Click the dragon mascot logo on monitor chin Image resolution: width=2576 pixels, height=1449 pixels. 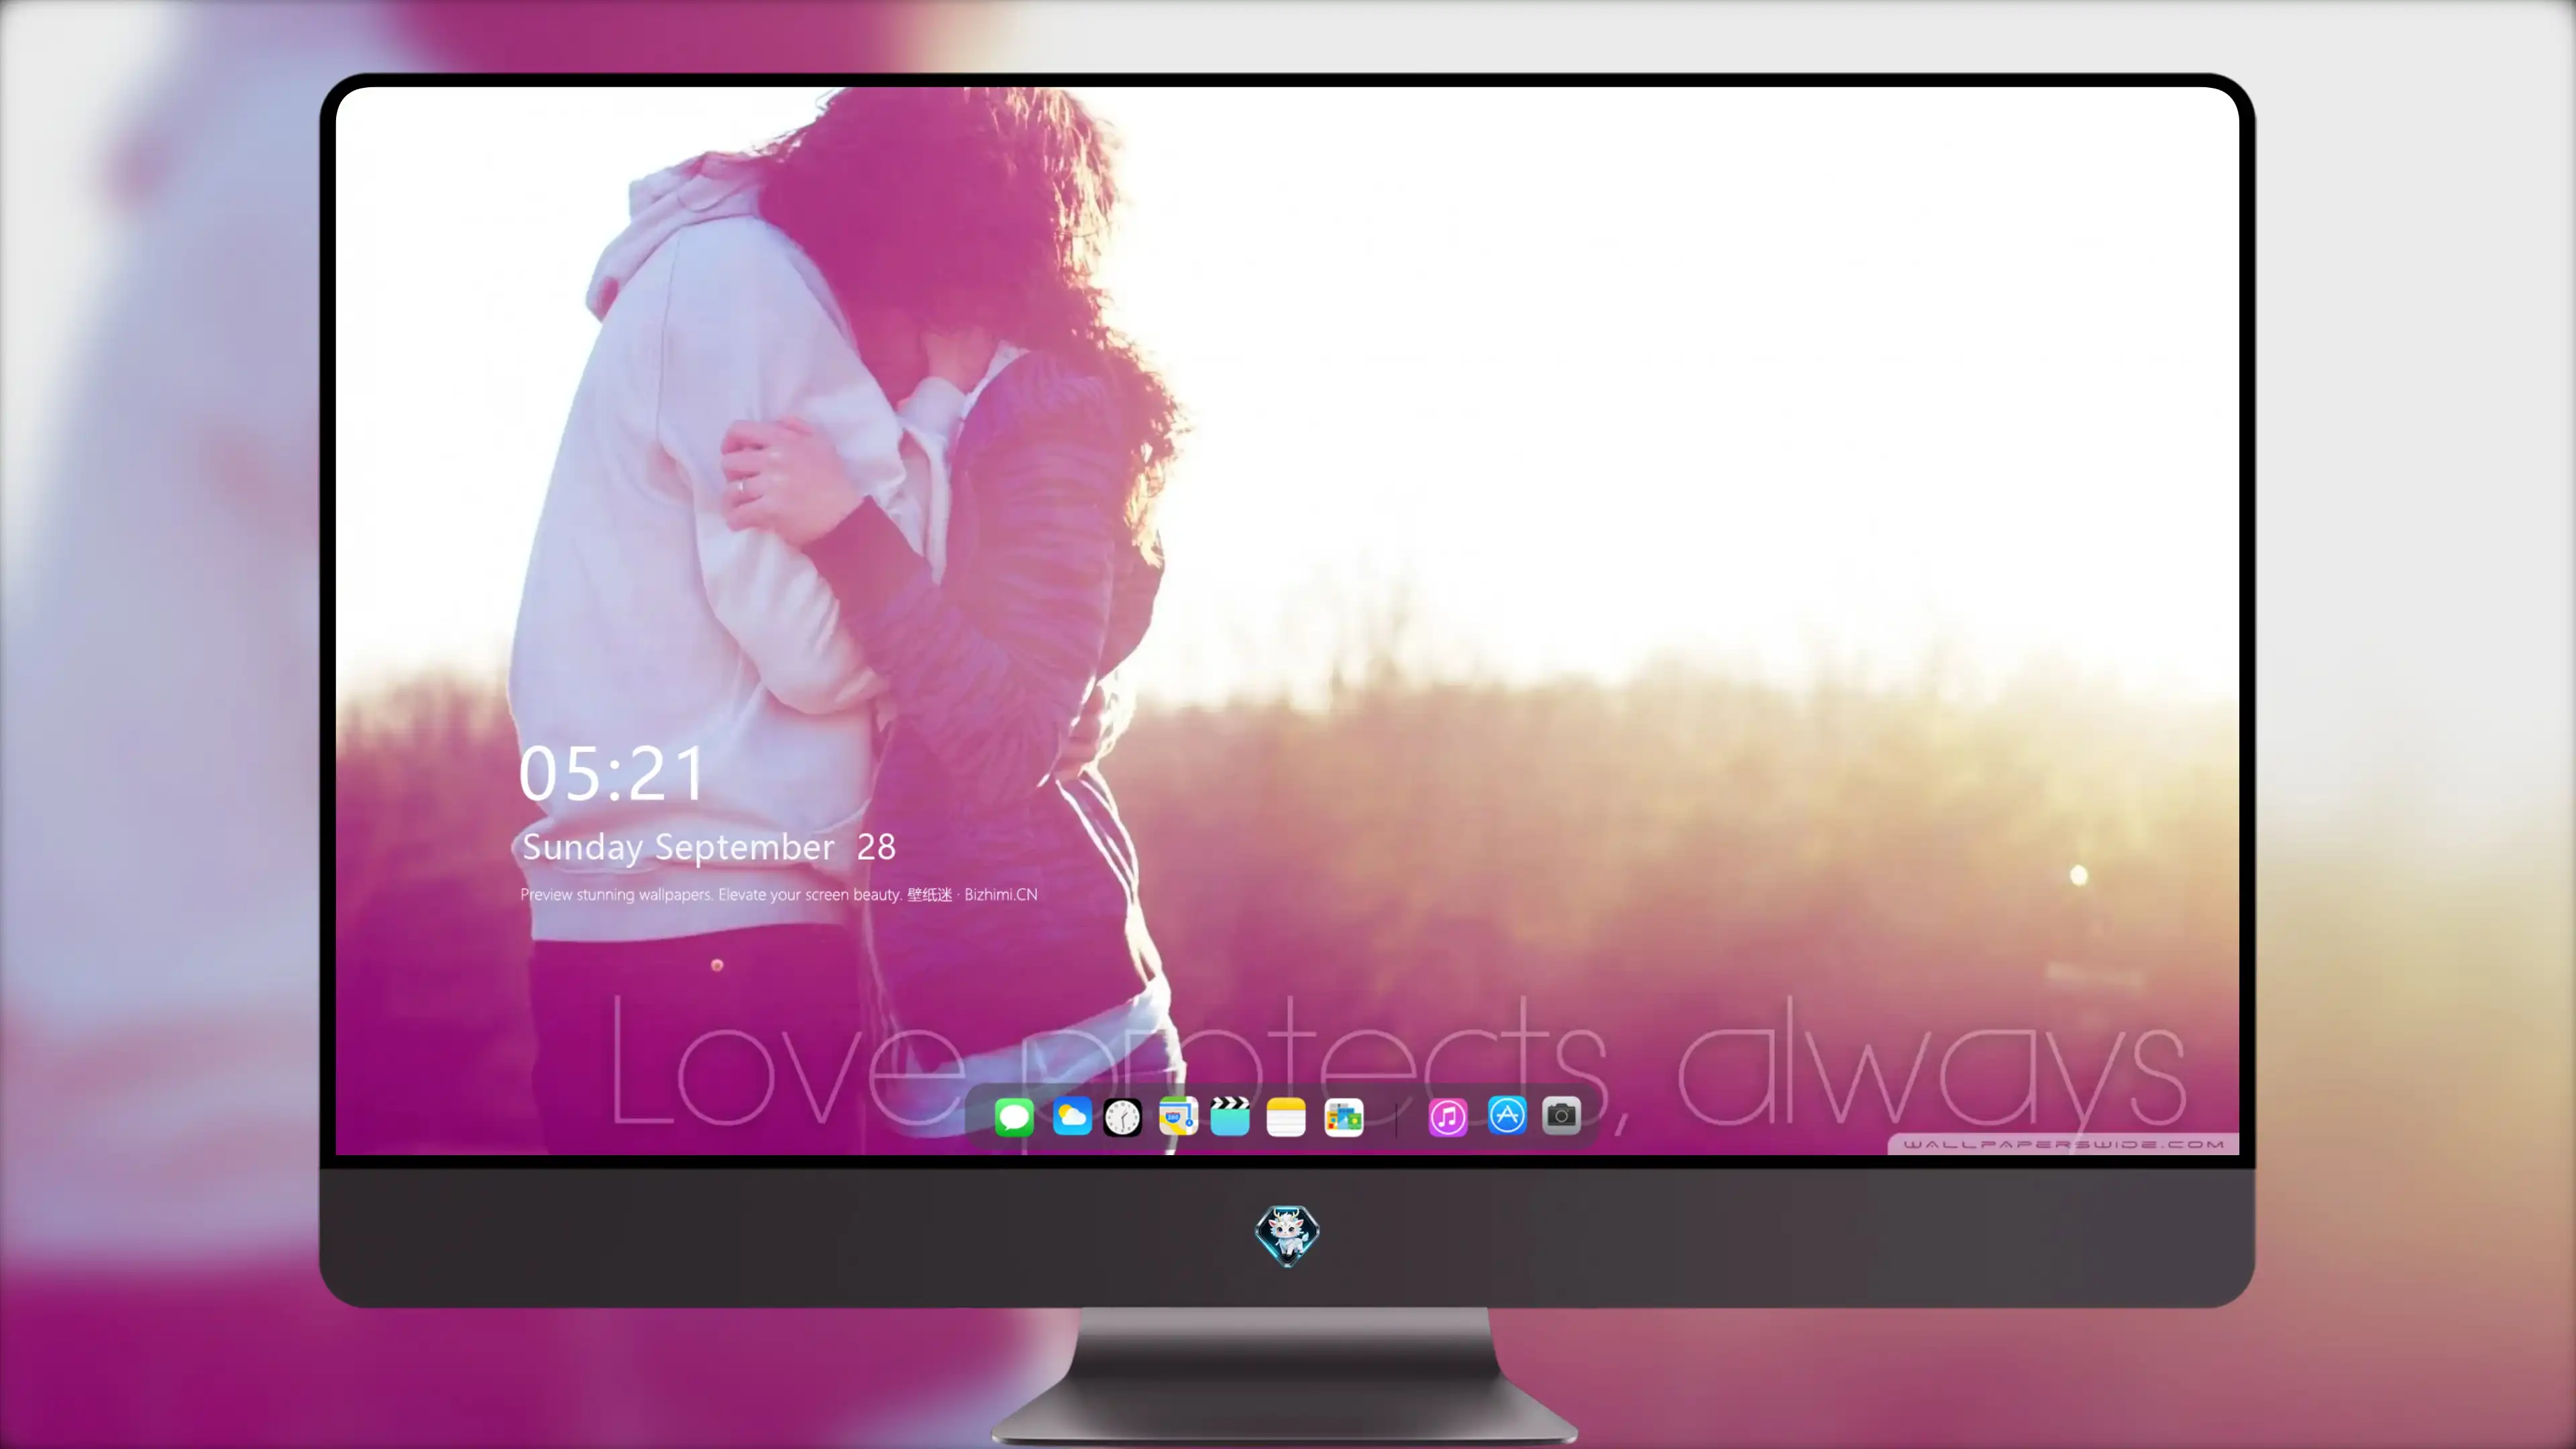click(x=1287, y=1235)
